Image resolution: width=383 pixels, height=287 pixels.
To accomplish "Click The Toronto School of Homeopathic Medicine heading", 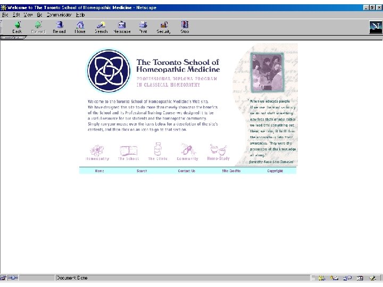I will pos(178,66).
